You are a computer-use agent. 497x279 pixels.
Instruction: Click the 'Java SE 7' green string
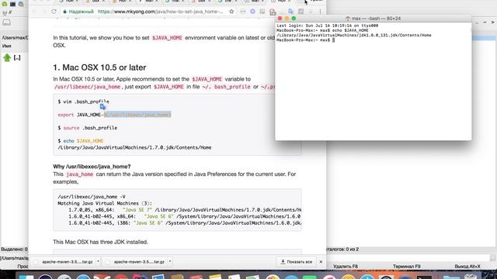pyautogui.click(x=137, y=210)
